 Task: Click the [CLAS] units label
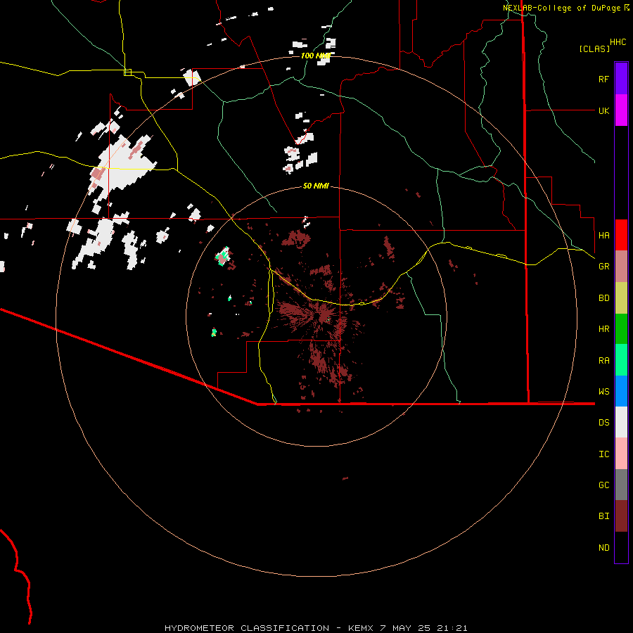[x=594, y=49]
